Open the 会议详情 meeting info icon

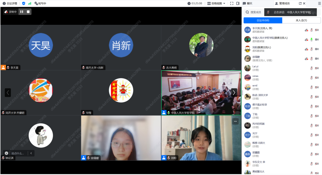click(4, 4)
